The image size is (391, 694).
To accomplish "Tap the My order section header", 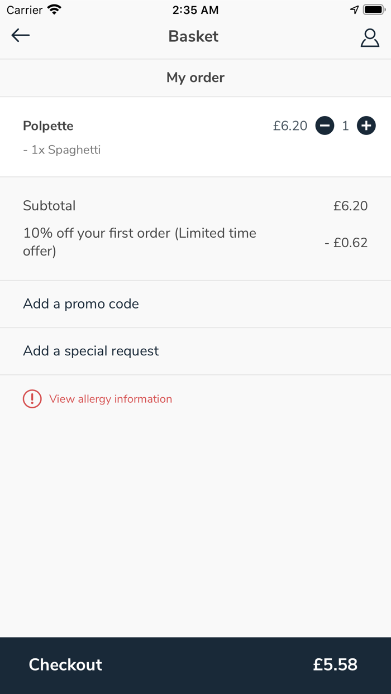I will pyautogui.click(x=195, y=78).
